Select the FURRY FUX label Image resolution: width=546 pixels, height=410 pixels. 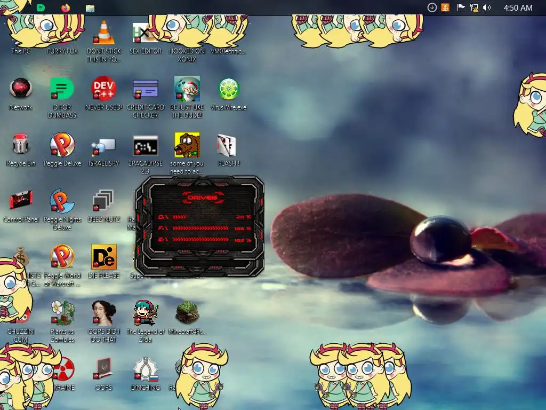point(62,51)
